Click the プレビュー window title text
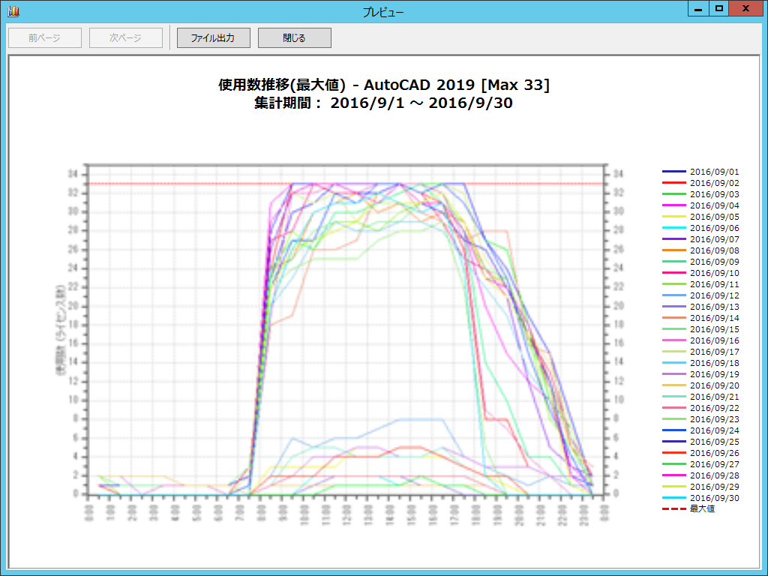This screenshot has height=576, width=768. coord(383,12)
